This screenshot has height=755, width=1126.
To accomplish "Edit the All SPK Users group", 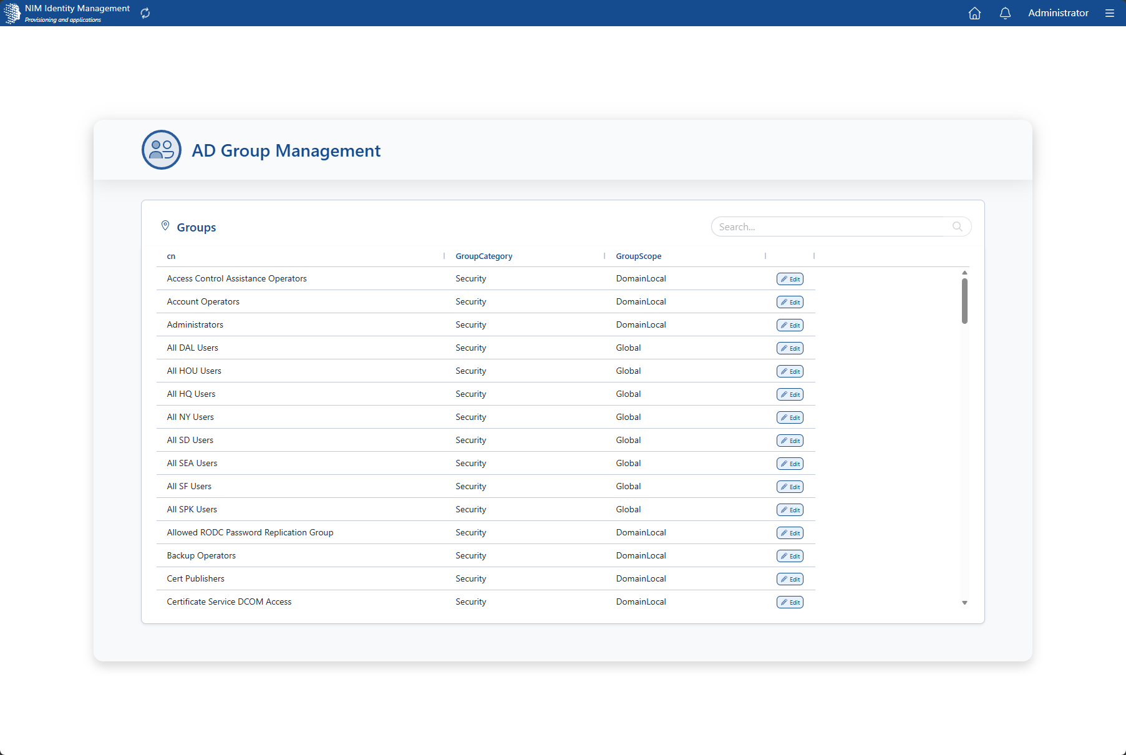I will 790,510.
